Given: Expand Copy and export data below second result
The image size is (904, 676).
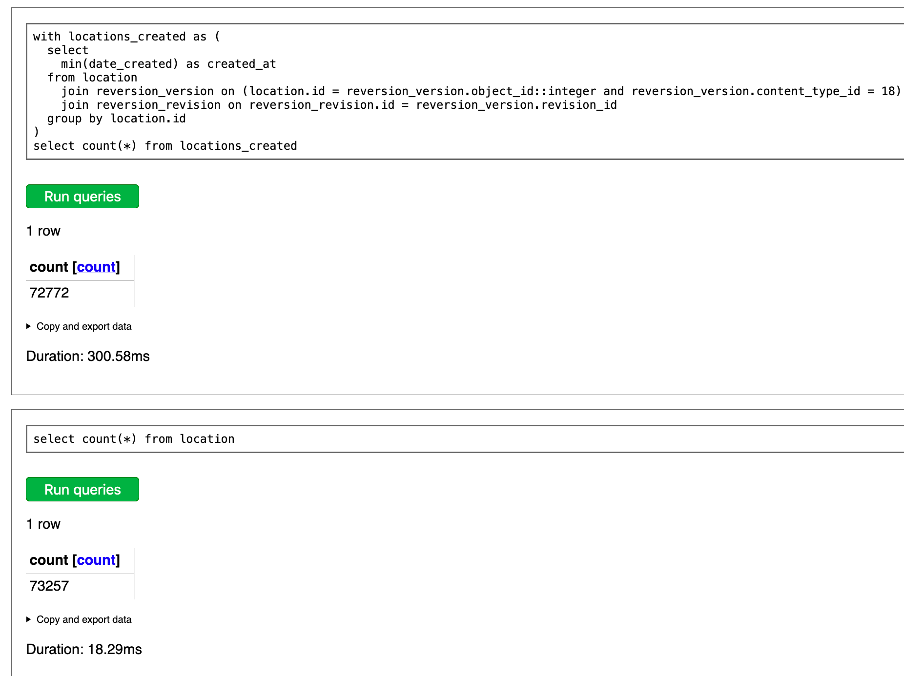Looking at the screenshot, I should point(83,619).
